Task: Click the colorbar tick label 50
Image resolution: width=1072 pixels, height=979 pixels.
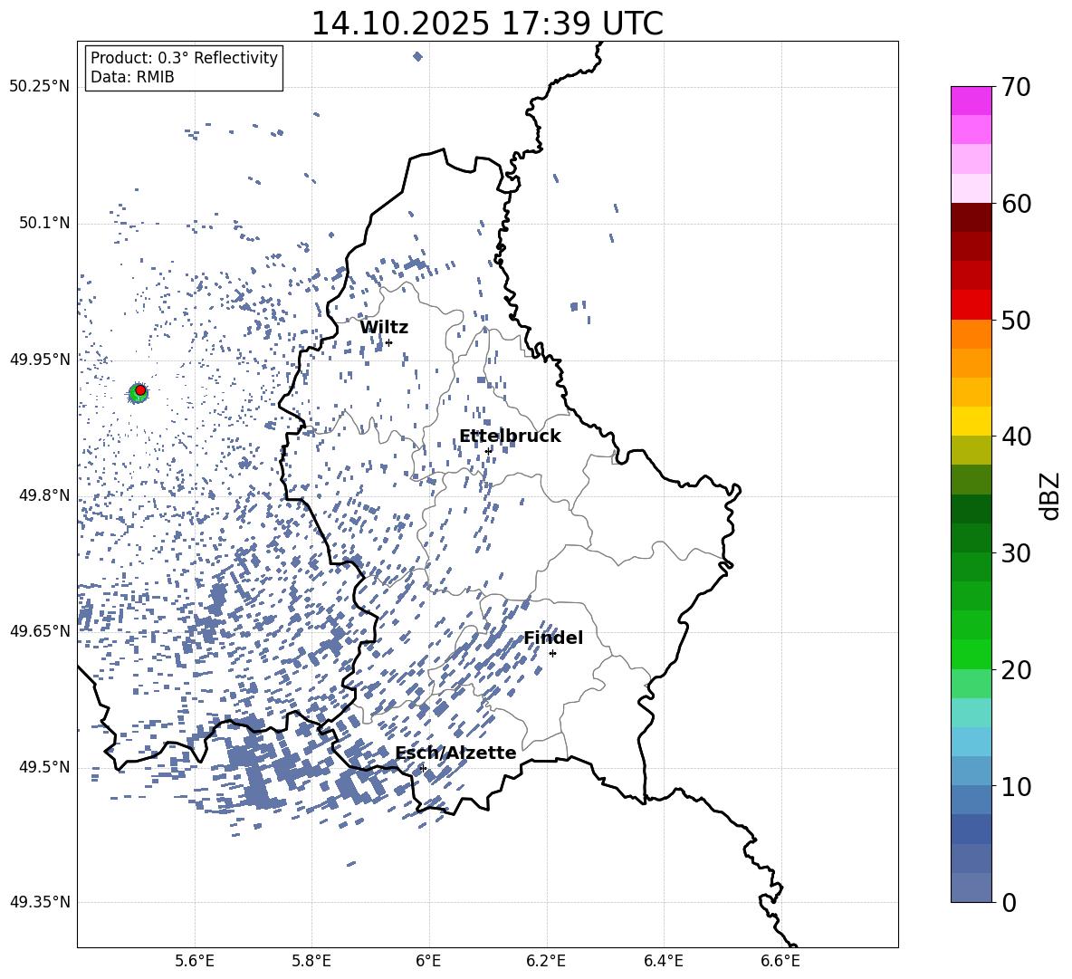Action: (1016, 321)
